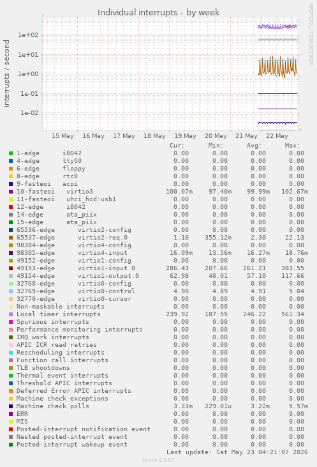Click the Cur: column header
Image resolution: width=317 pixels, height=467 pixels.
(x=177, y=146)
